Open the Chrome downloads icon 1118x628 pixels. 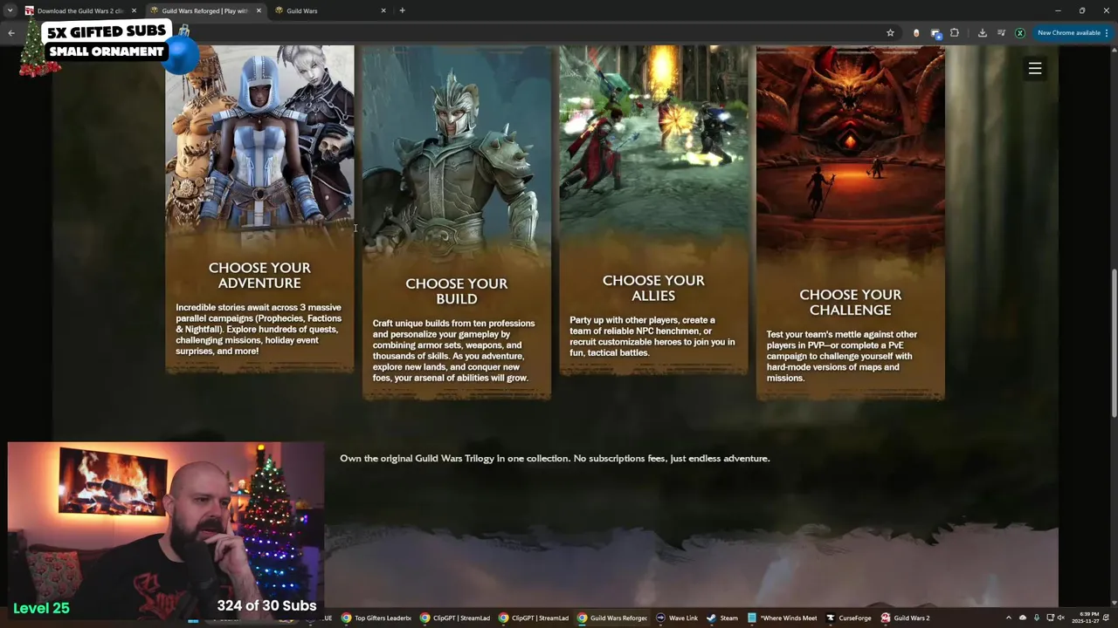pyautogui.click(x=983, y=33)
